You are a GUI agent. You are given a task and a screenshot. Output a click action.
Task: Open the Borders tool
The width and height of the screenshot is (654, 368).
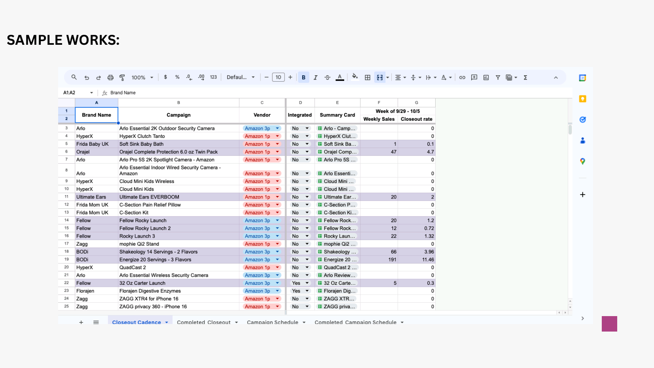click(368, 78)
